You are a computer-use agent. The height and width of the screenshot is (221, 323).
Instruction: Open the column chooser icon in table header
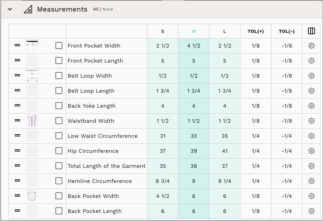pyautogui.click(x=311, y=31)
